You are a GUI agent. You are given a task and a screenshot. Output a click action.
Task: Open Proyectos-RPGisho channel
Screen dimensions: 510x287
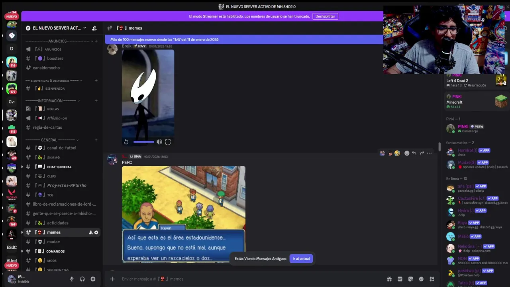click(61, 185)
